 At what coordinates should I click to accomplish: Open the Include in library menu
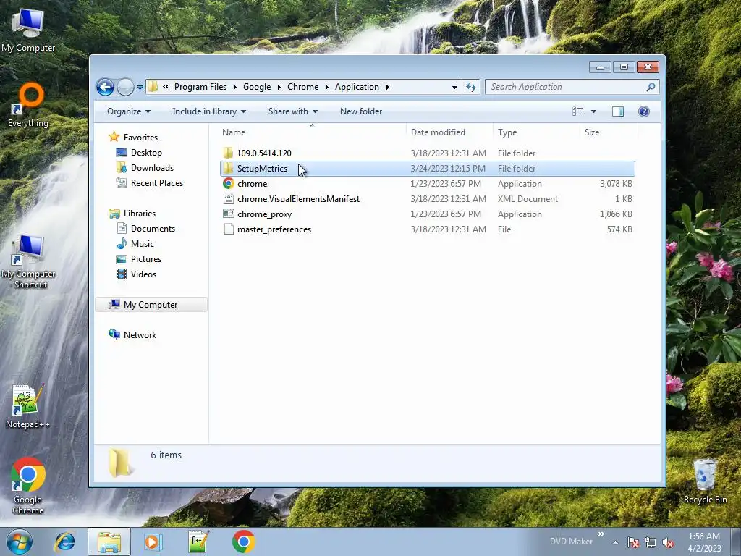pyautogui.click(x=209, y=111)
